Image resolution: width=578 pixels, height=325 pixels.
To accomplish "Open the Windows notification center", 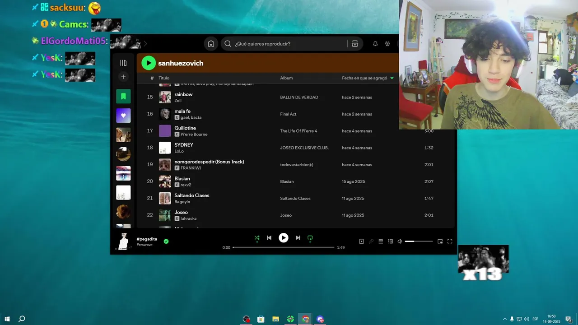I will pos(569,319).
